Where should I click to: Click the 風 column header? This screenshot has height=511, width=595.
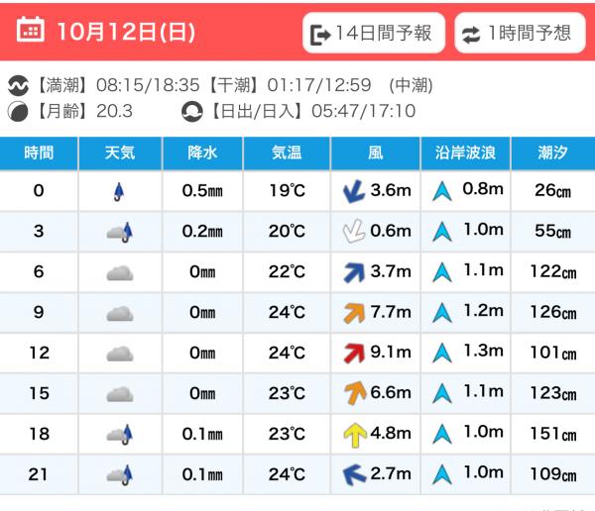tap(375, 153)
